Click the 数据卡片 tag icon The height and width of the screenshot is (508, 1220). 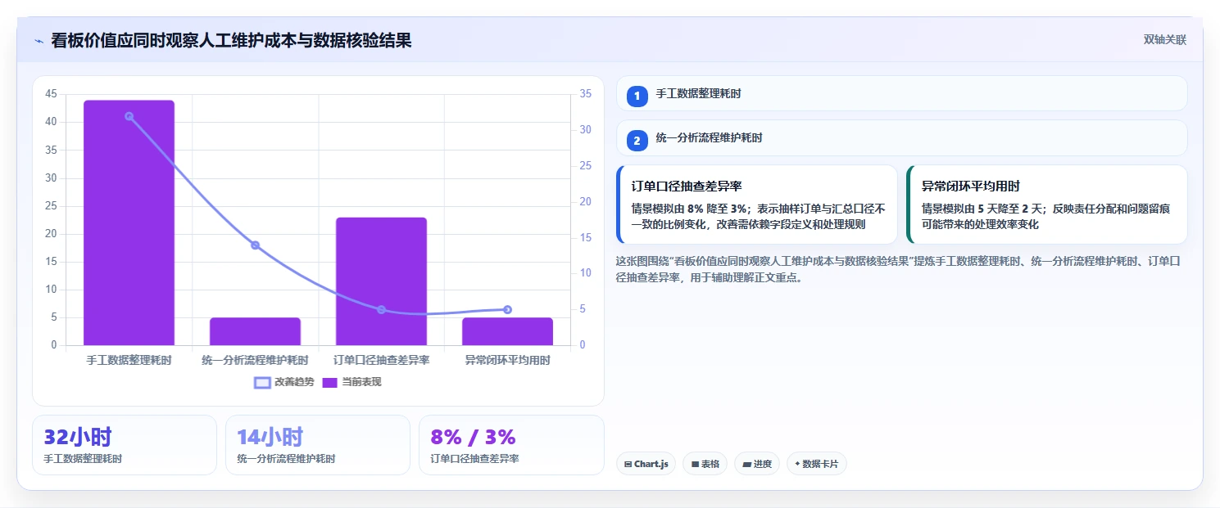(x=797, y=464)
